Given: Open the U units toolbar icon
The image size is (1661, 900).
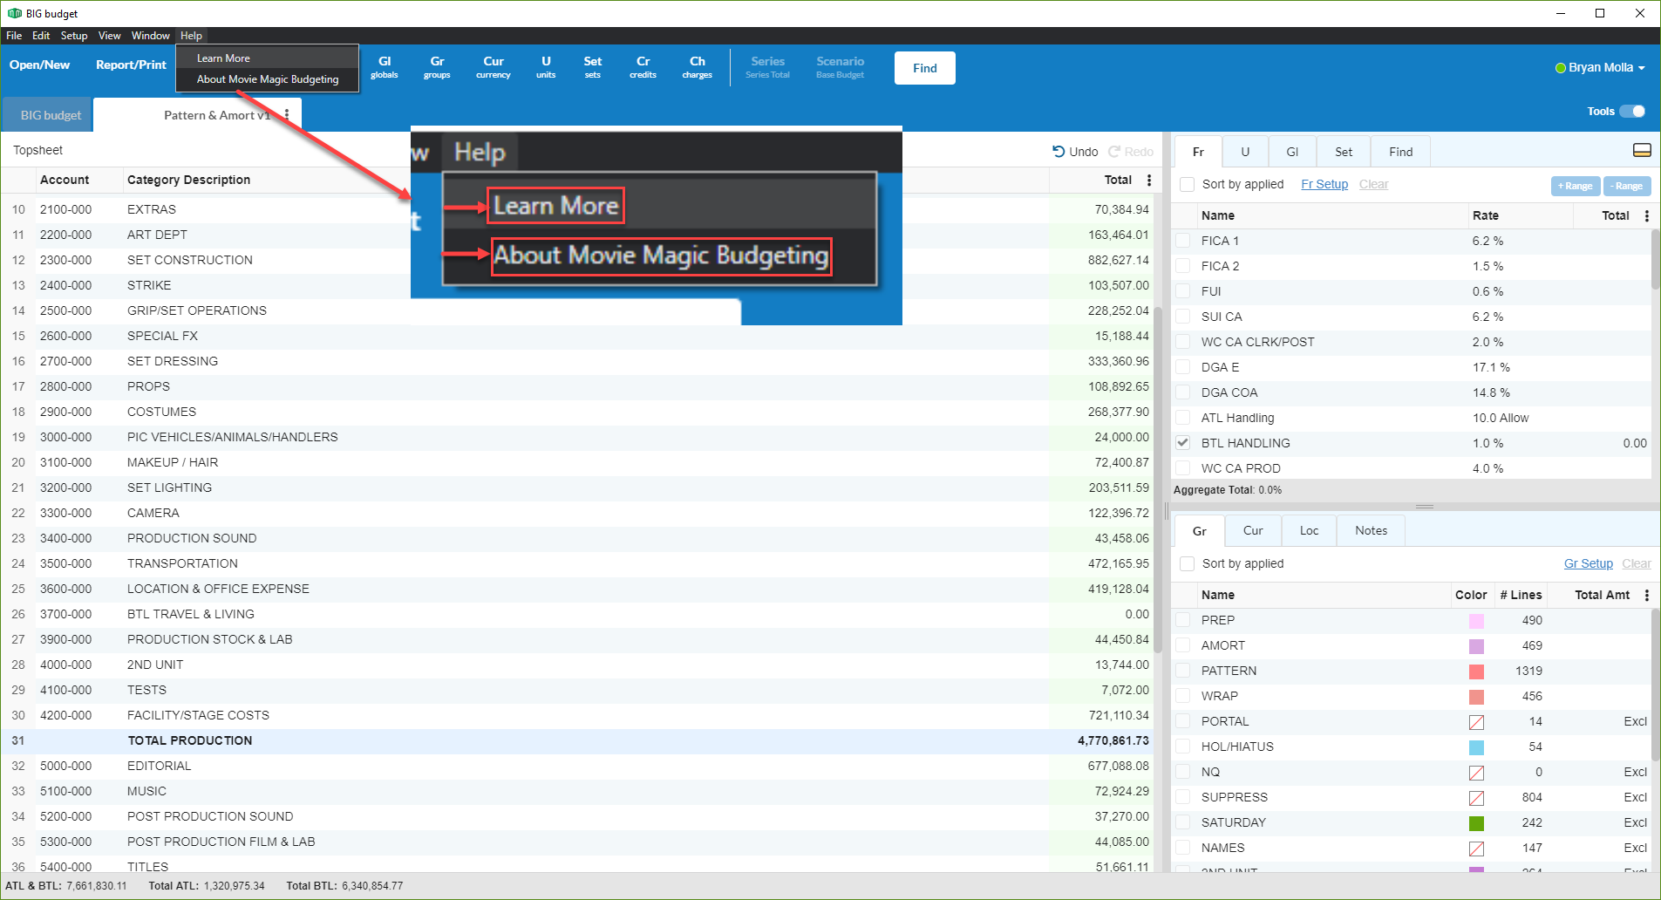Looking at the screenshot, I should tap(546, 67).
